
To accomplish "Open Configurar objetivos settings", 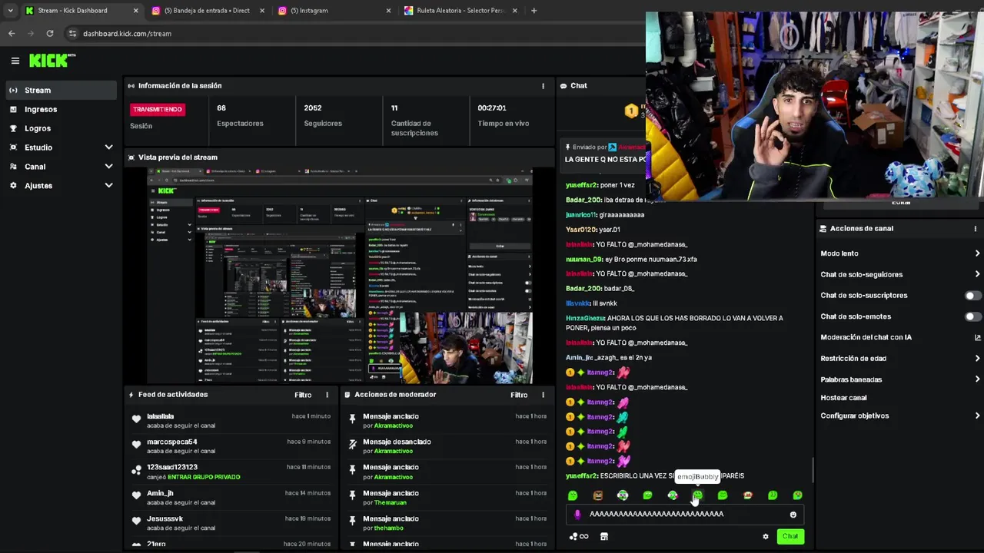I will tap(900, 416).
